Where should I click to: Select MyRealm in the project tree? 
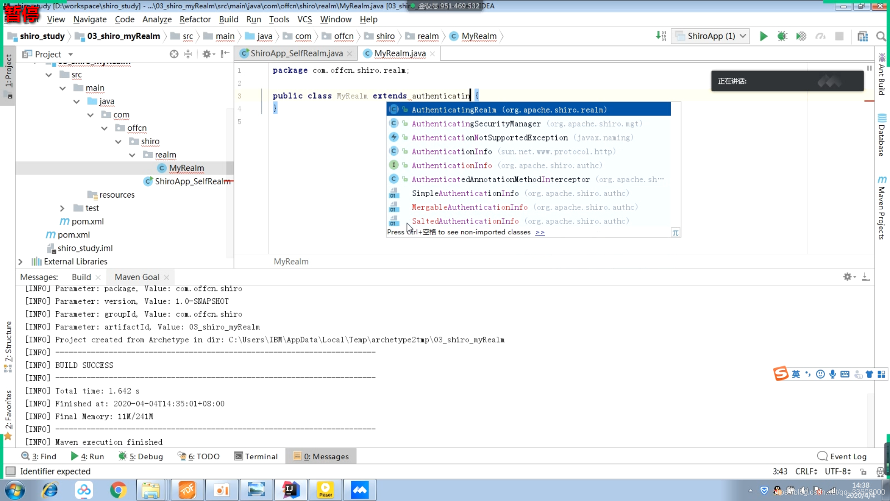coord(186,168)
